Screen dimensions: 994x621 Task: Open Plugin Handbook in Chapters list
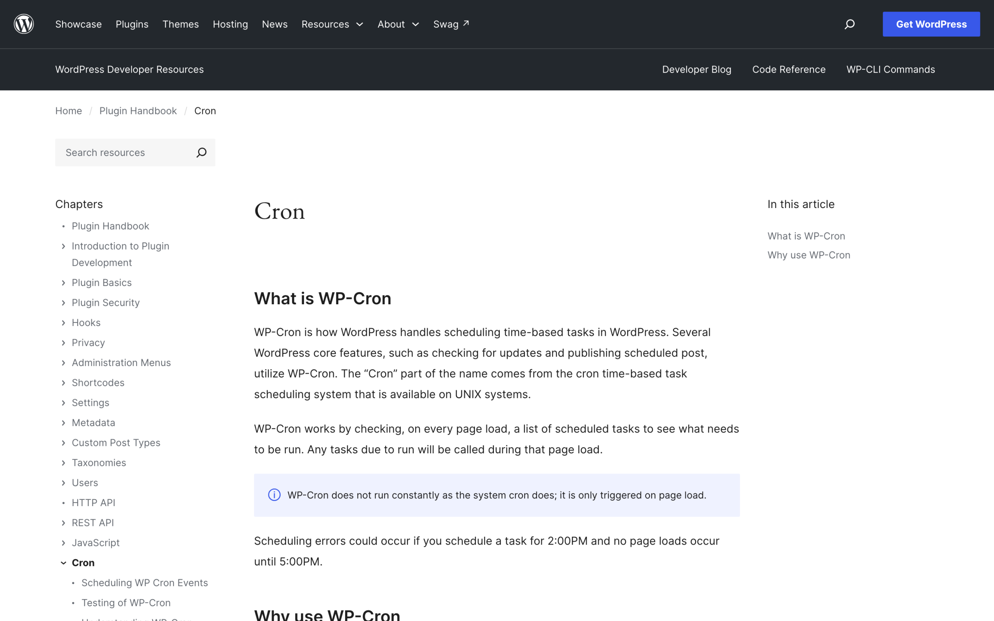click(x=111, y=226)
